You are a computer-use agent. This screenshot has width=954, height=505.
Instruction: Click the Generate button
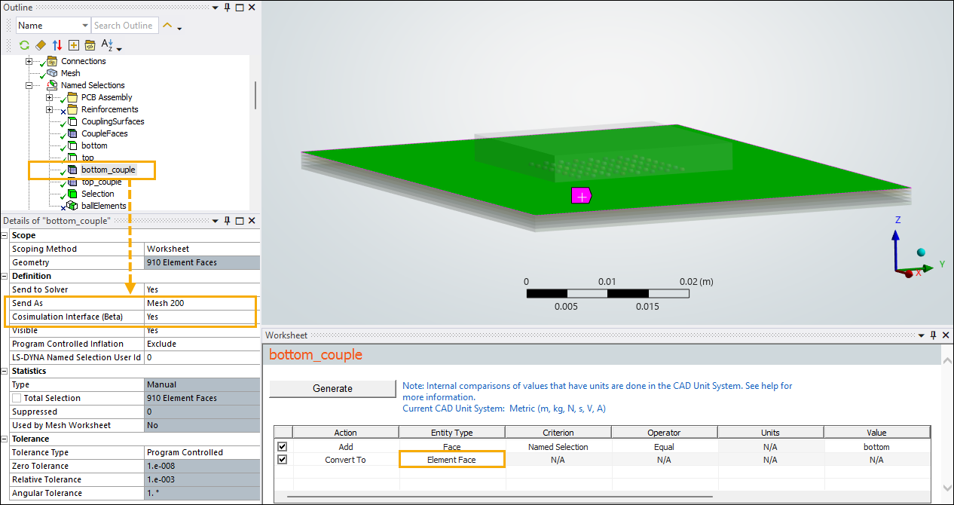[x=332, y=389]
